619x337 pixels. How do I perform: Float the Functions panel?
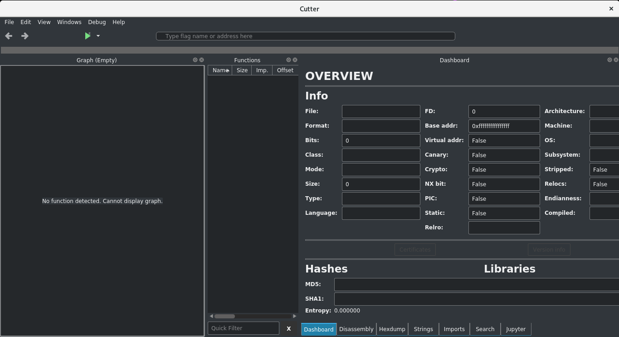point(288,60)
